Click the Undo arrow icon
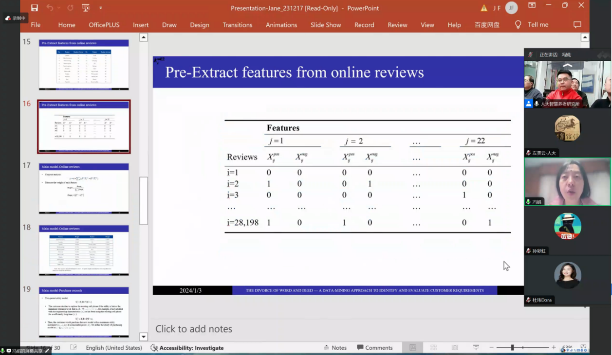Viewport: 612px width, 355px height. (50, 8)
